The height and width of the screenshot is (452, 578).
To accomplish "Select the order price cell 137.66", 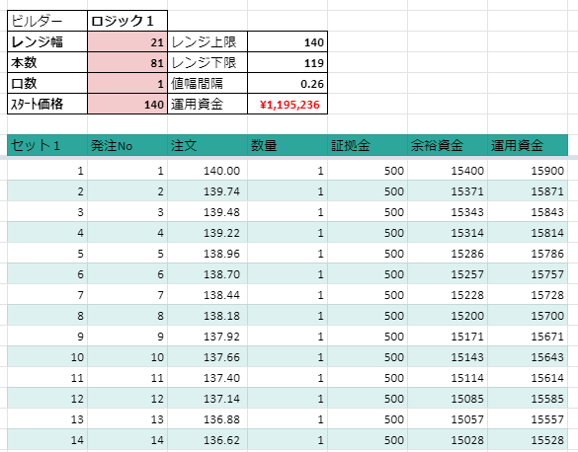I will coord(207,356).
